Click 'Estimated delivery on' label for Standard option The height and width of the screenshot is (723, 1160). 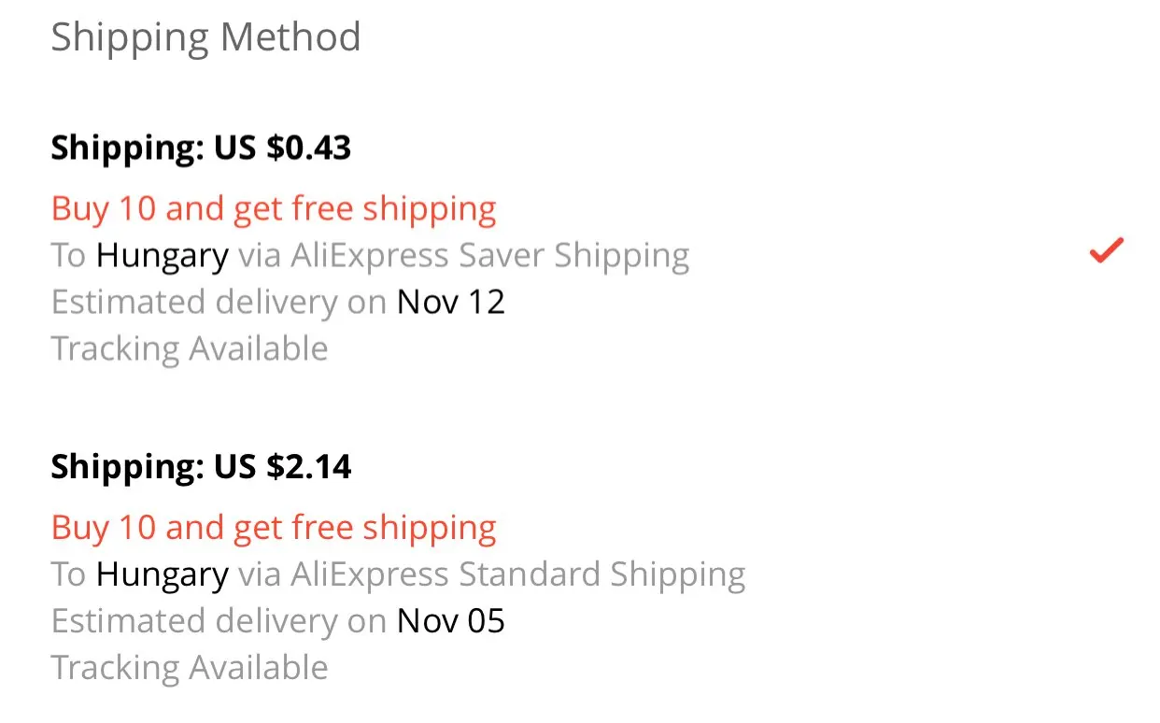coord(219,621)
